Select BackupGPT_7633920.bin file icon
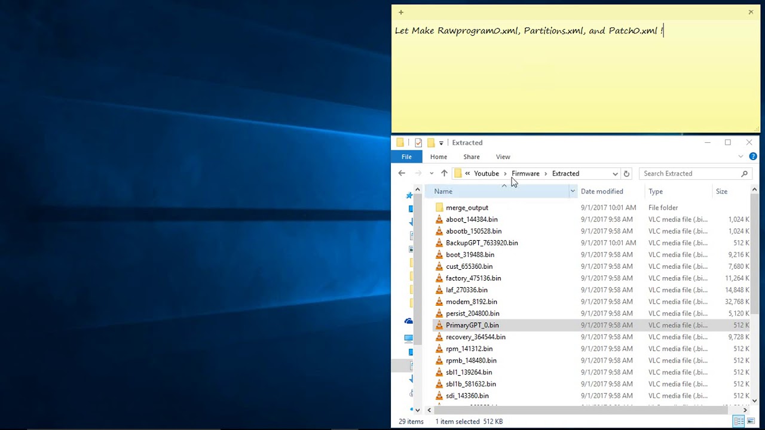 tap(439, 242)
